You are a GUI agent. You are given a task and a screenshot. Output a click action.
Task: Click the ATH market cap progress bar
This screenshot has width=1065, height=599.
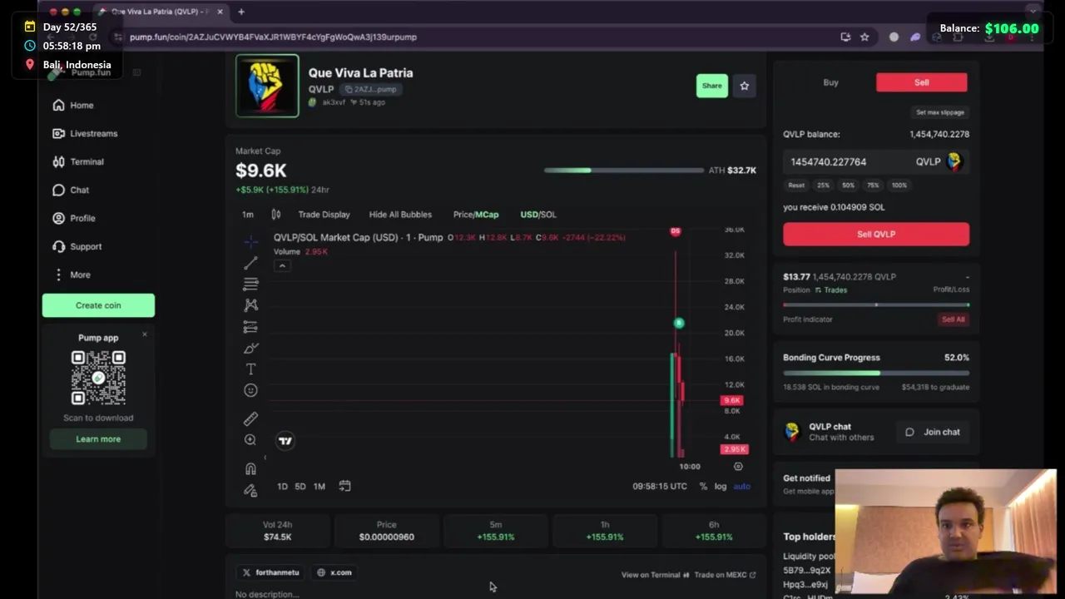coord(624,171)
